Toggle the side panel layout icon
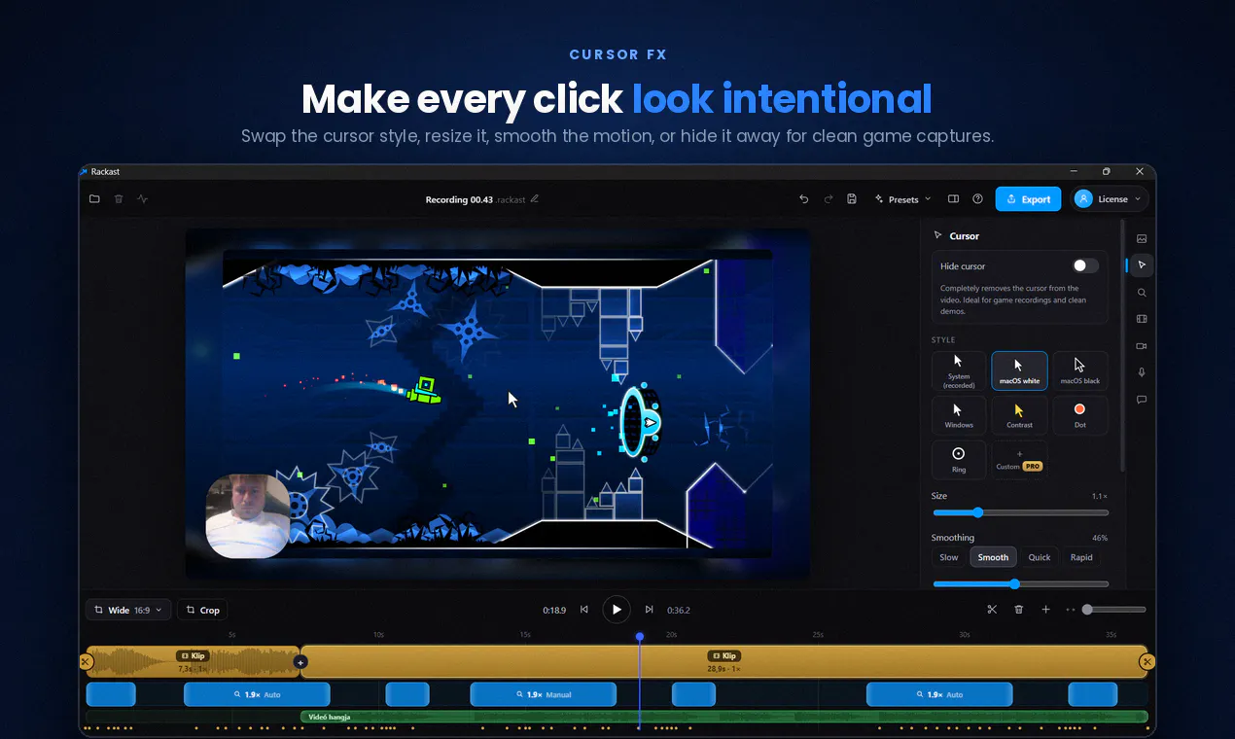Screen dimensions: 1235x739 [x=953, y=199]
